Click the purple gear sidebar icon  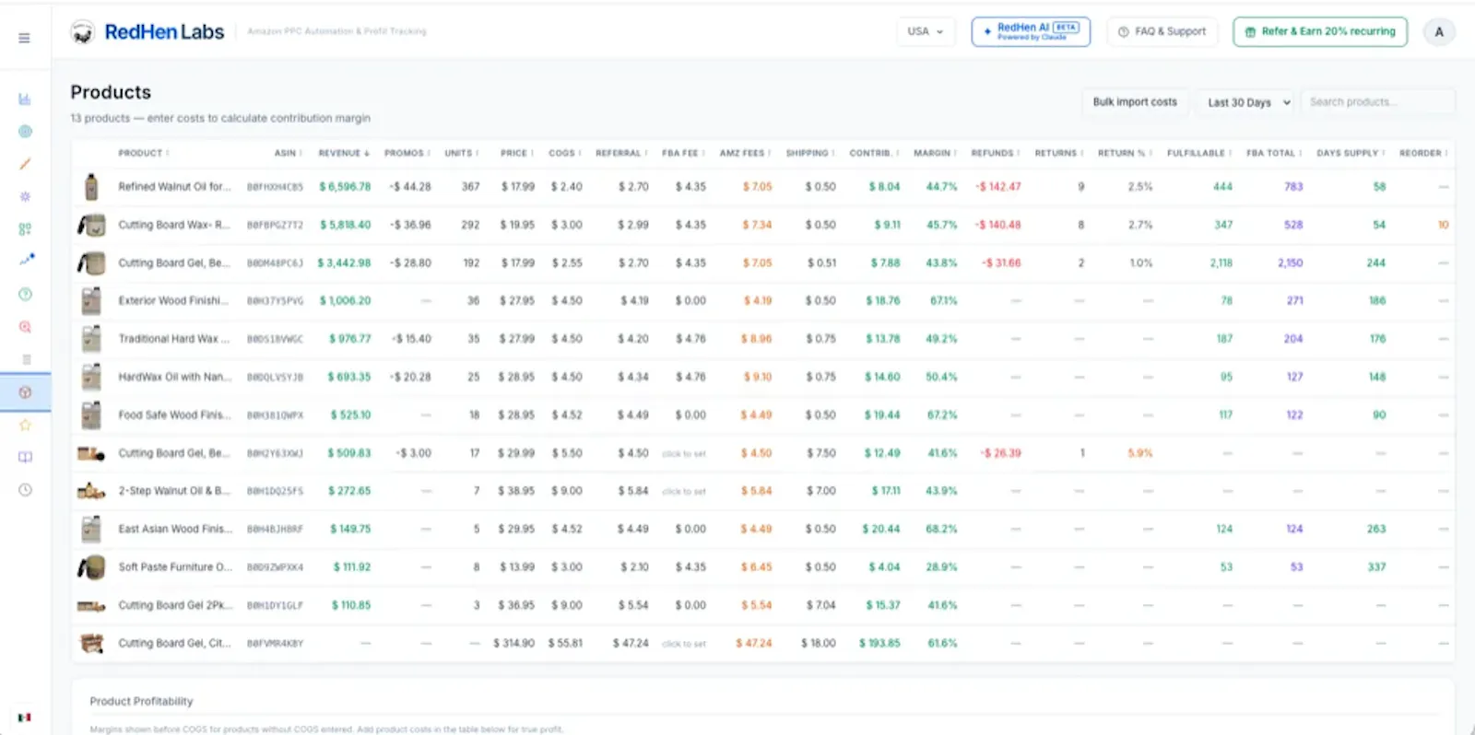pos(25,196)
